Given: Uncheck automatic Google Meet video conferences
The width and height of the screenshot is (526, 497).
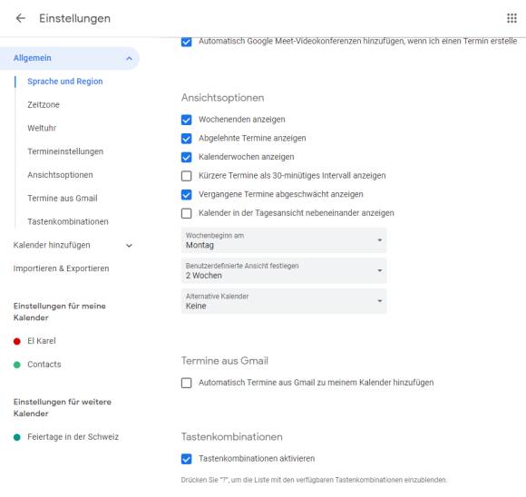Looking at the screenshot, I should coord(186,42).
